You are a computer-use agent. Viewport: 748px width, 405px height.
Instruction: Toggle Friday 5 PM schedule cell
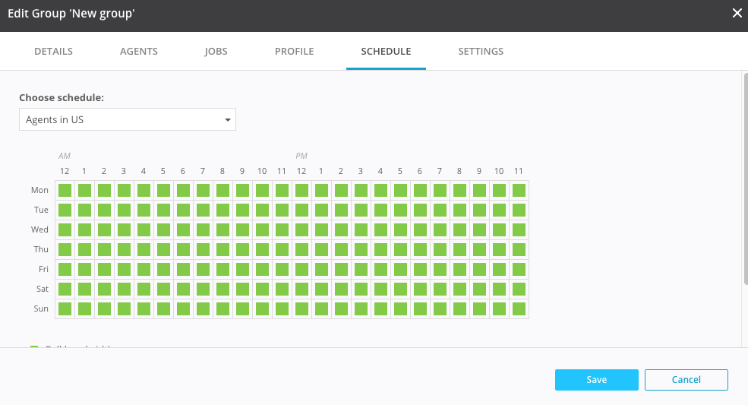tap(400, 269)
